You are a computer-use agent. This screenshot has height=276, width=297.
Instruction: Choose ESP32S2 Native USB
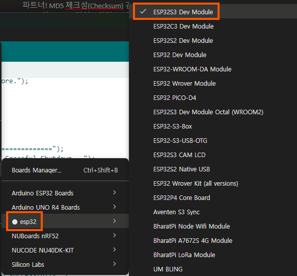tap(213, 169)
